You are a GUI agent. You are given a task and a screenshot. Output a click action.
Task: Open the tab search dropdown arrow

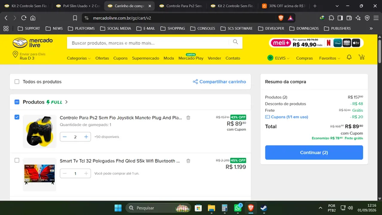tap(337, 6)
